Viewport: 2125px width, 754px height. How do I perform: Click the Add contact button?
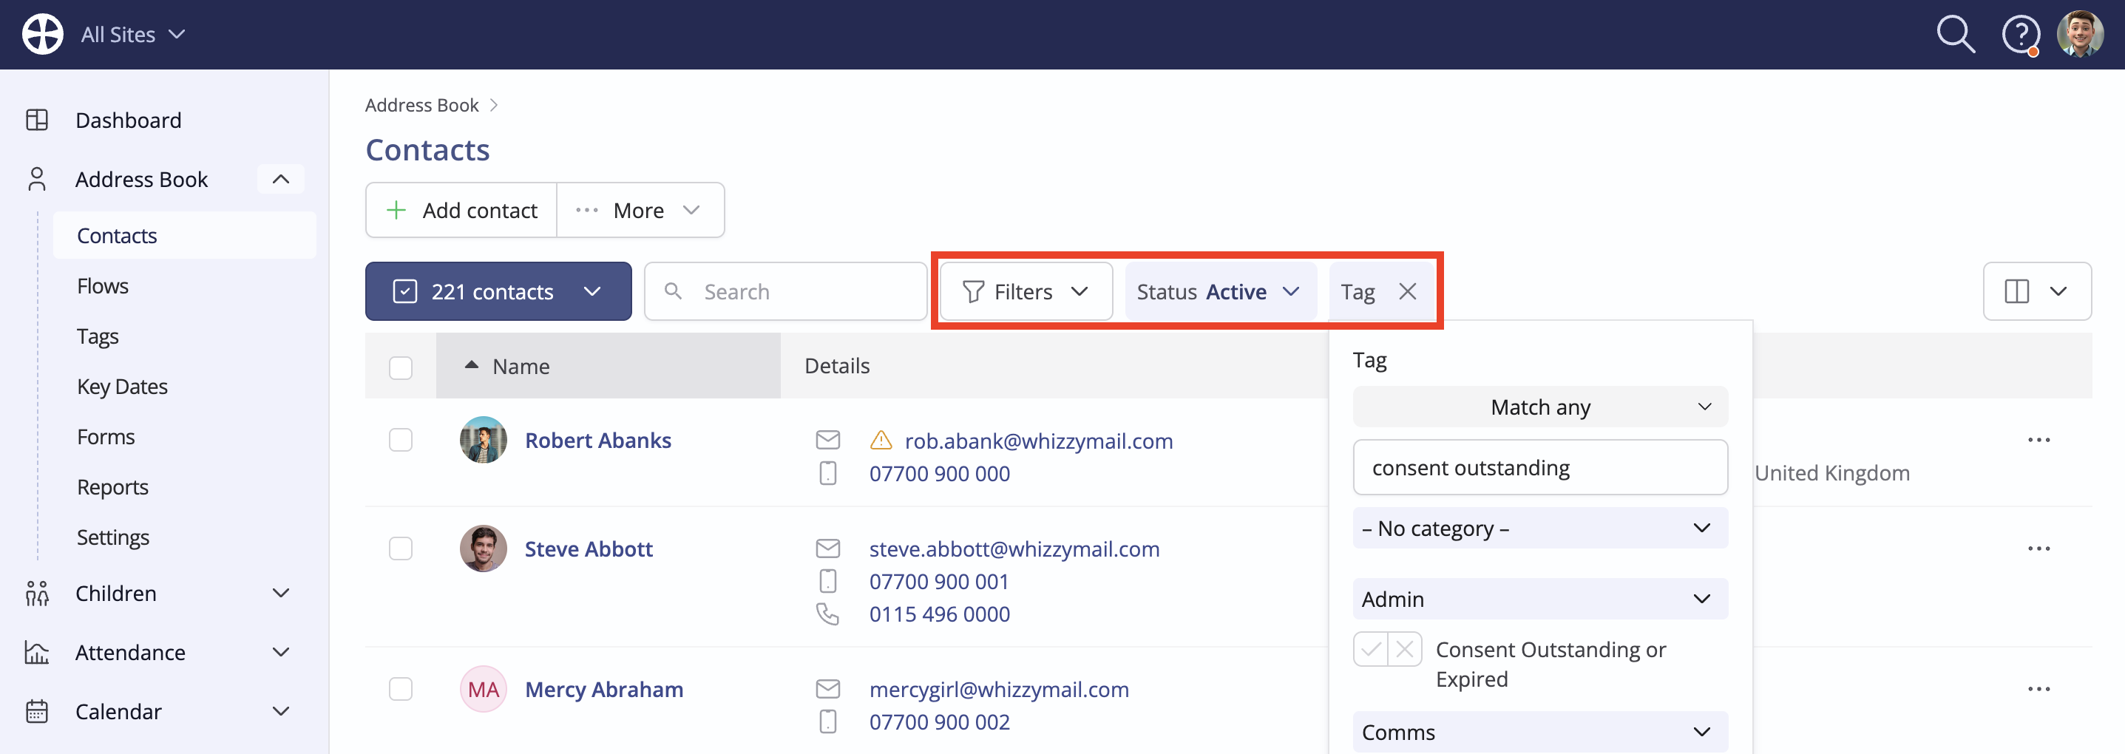point(462,211)
